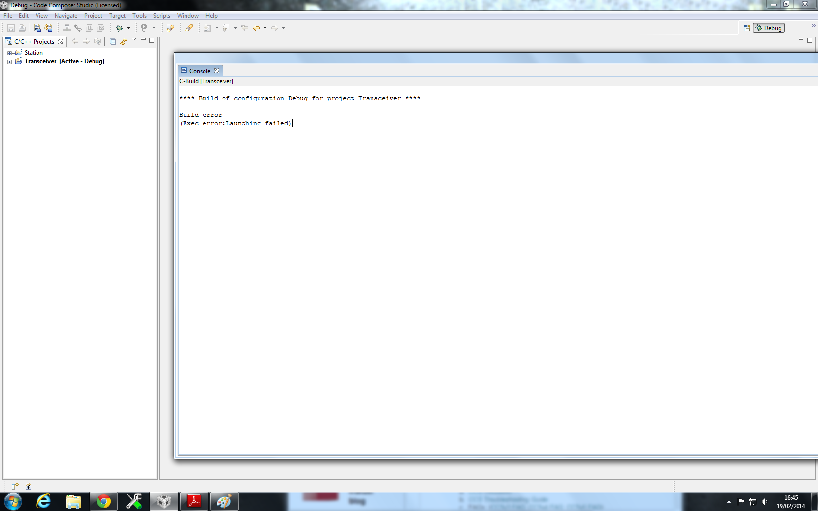818x511 pixels.
Task: Open the View menu
Action: click(x=41, y=16)
